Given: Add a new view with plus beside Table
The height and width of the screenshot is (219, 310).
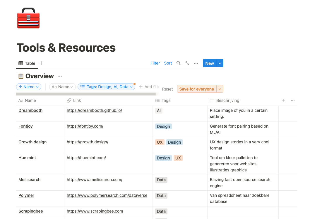Looking at the screenshot, I should click(41, 63).
